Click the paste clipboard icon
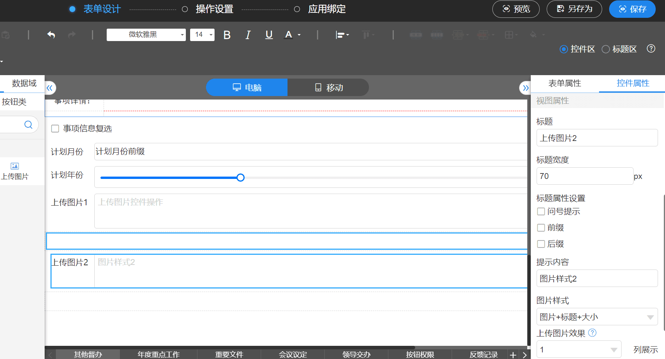This screenshot has height=359, width=665. [x=5, y=35]
